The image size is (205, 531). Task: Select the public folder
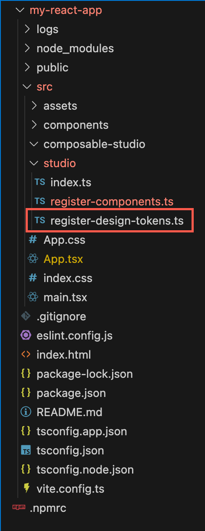(x=53, y=68)
